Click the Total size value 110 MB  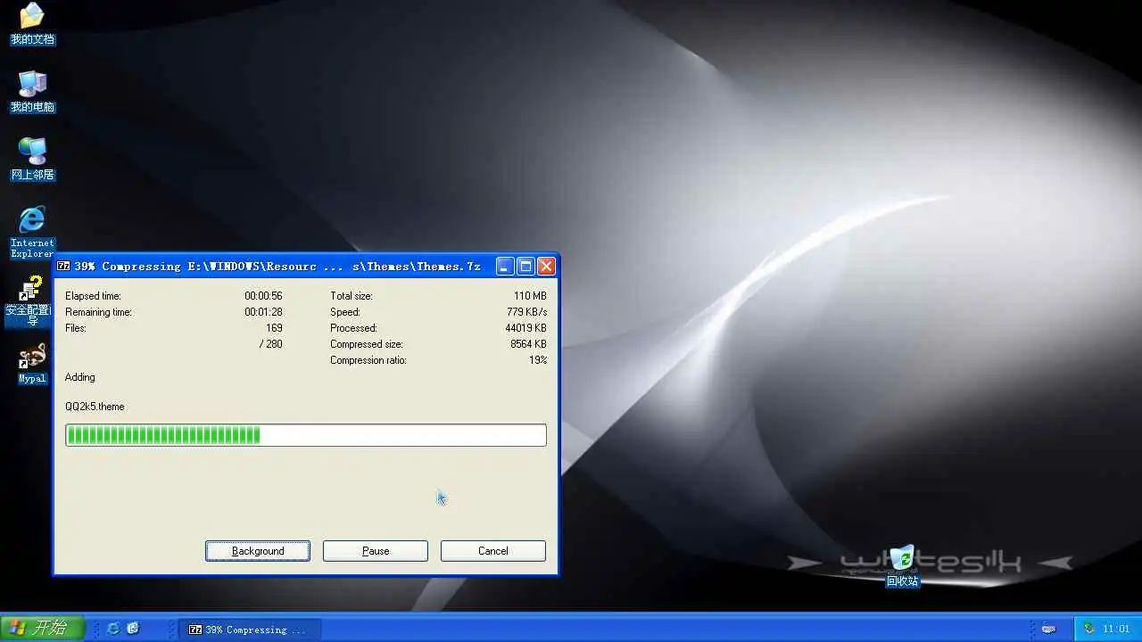530,296
